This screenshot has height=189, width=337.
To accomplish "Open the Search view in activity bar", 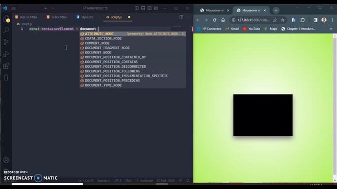I will click(x=6, y=30).
